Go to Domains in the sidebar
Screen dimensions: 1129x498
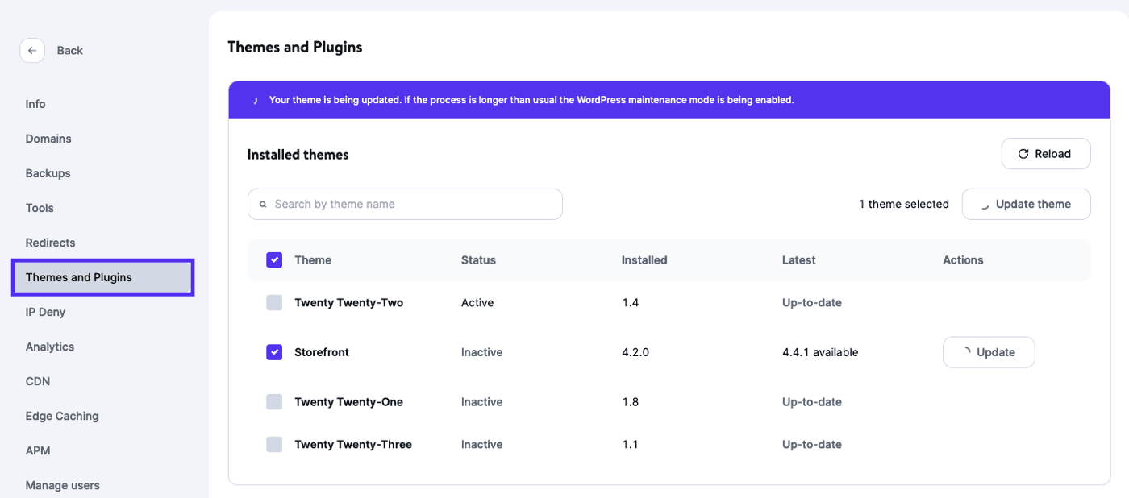click(x=48, y=139)
